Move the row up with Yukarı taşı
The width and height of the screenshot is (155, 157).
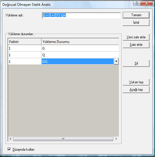tap(136, 82)
